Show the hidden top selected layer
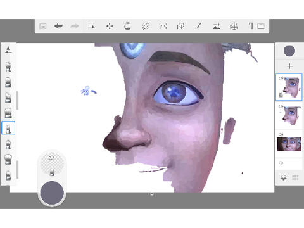Image resolution: width=304 pixels, height=228 pixels. pyautogui.click(x=281, y=79)
